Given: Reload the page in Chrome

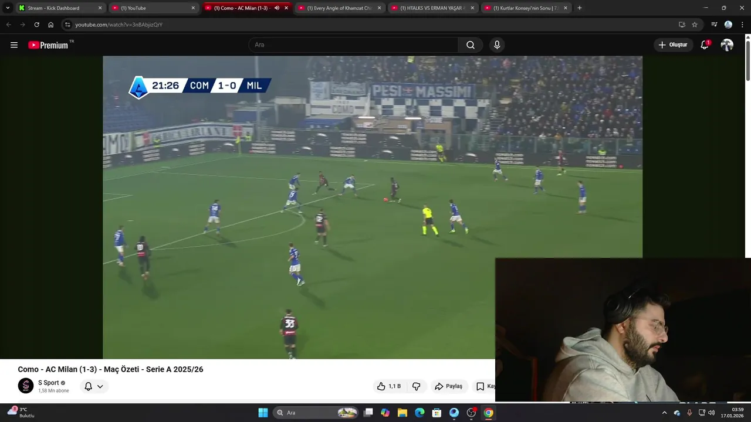Looking at the screenshot, I should pos(36,25).
